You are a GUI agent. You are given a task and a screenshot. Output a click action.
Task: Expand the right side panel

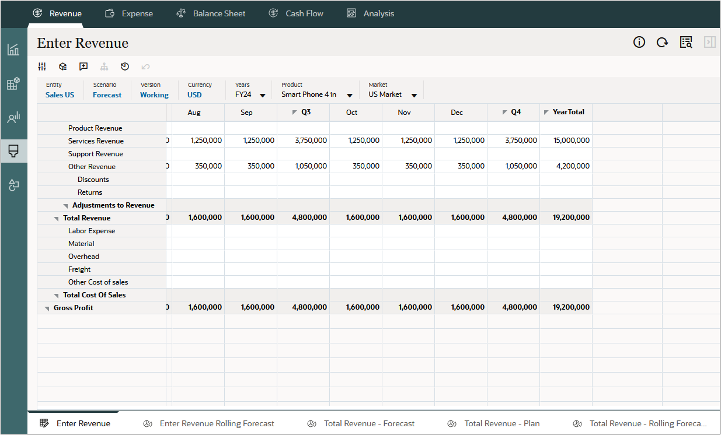710,42
